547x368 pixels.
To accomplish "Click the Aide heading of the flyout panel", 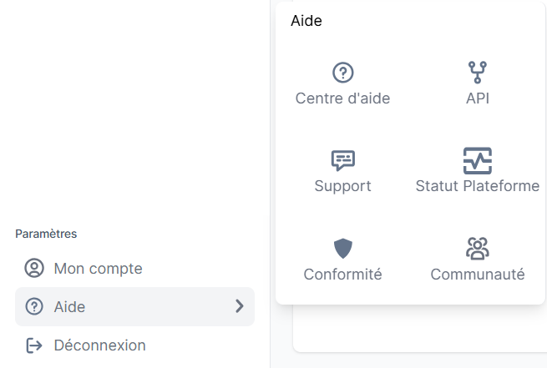I will coord(306,22).
